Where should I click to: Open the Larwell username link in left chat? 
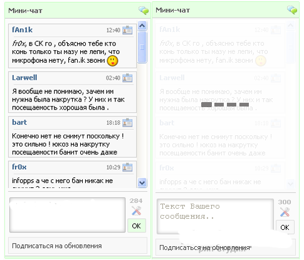[24, 78]
